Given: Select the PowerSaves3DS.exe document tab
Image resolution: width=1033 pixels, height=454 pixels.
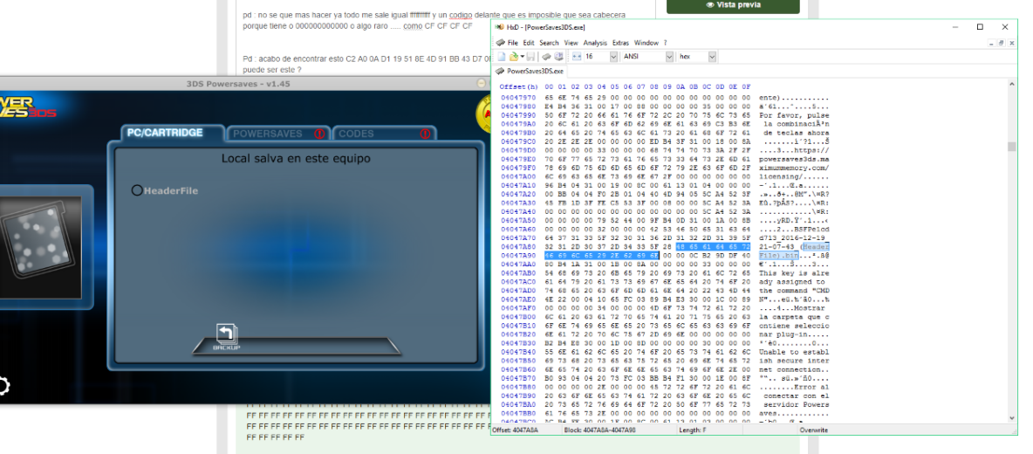Looking at the screenshot, I should click(530, 72).
